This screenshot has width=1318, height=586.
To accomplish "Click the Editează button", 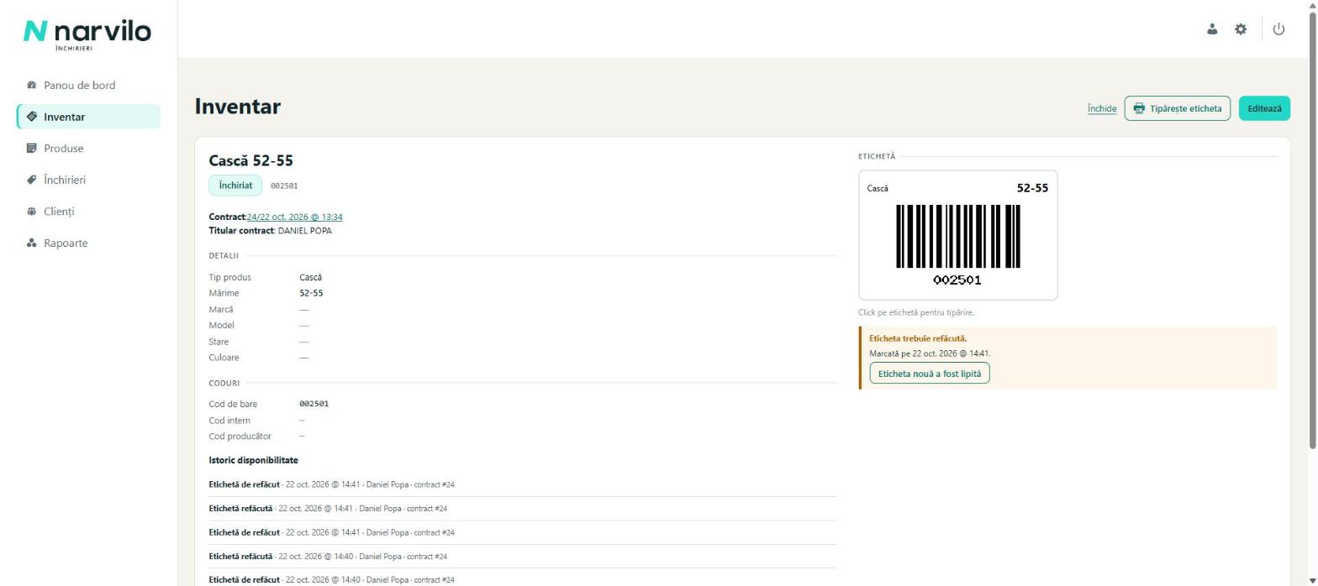I will pos(1264,108).
